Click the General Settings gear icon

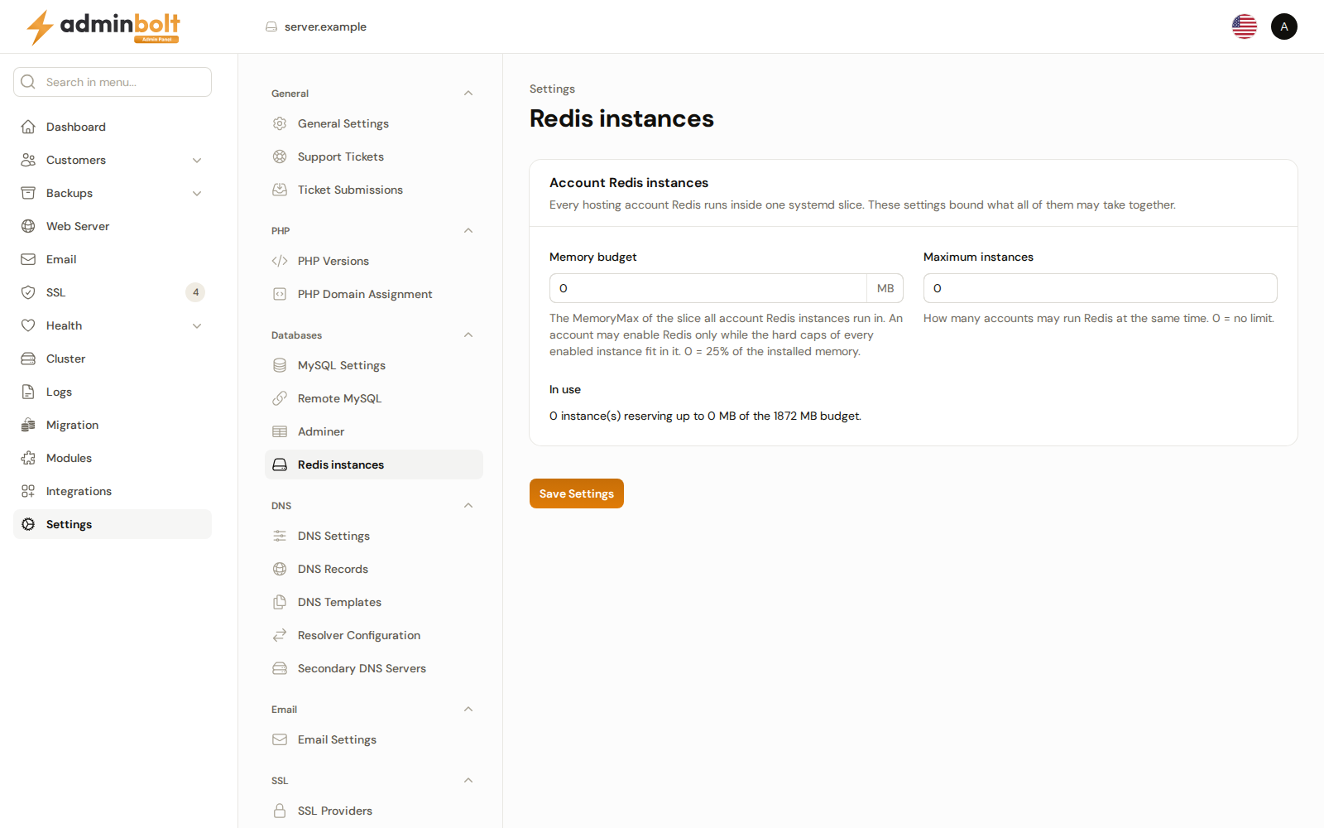pos(280,123)
